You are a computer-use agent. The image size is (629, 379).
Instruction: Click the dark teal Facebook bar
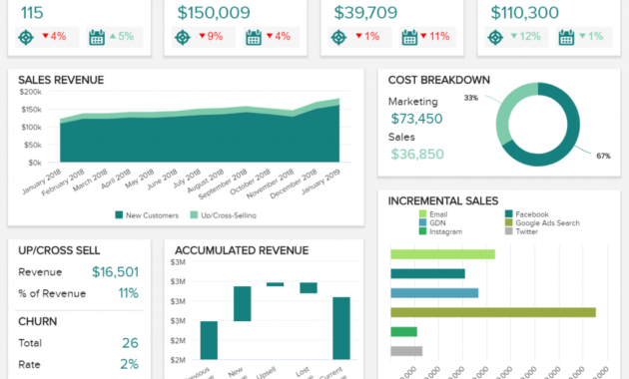(427, 273)
